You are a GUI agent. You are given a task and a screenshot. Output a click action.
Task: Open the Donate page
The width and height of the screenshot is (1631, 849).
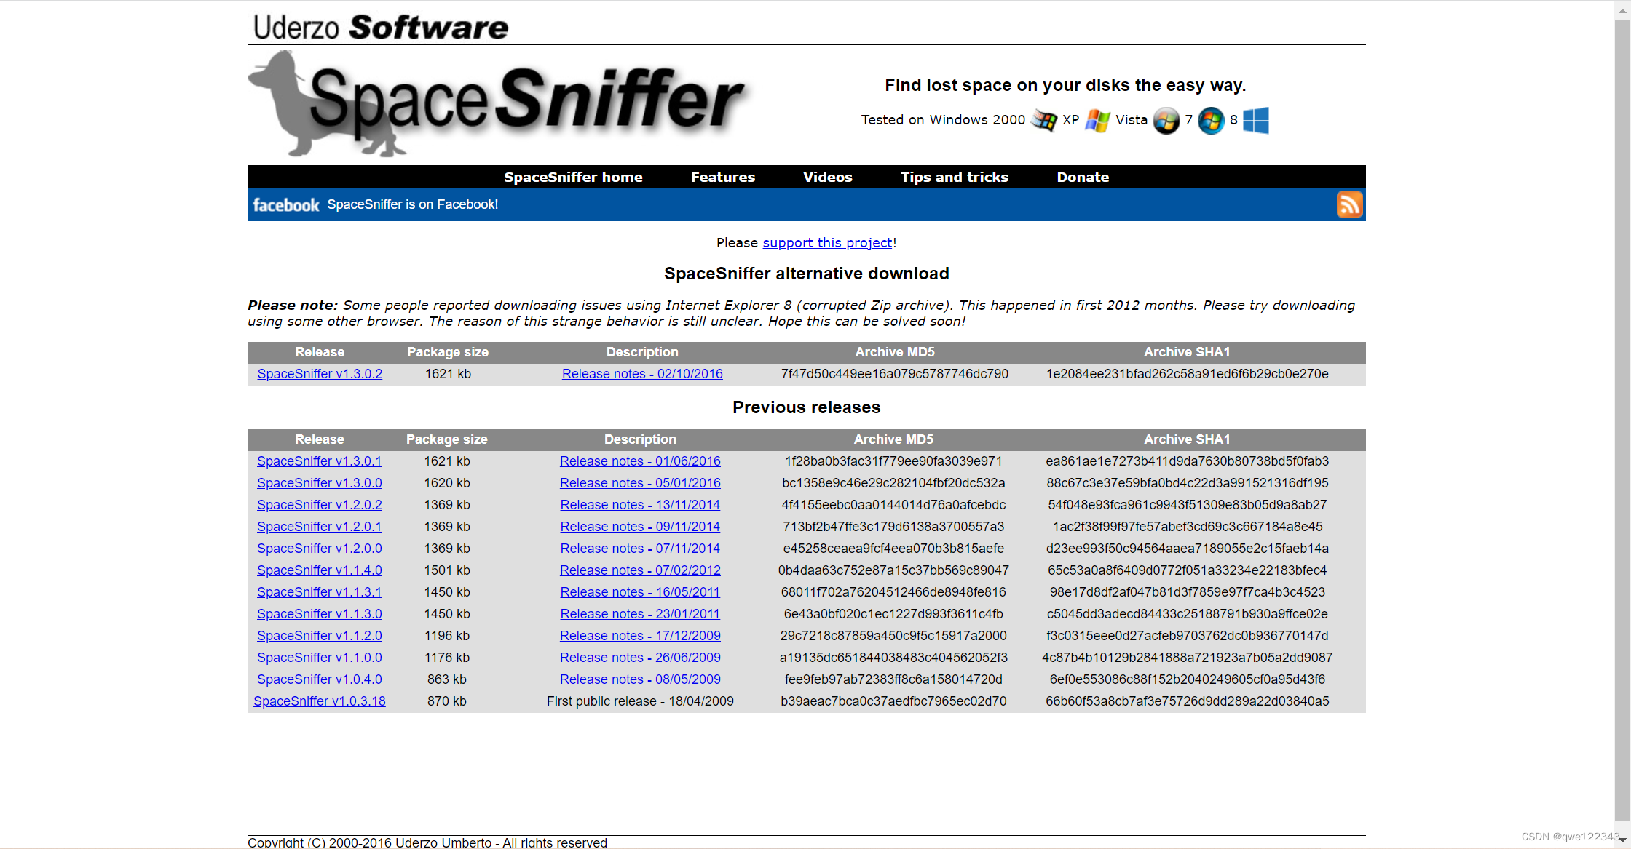(x=1083, y=177)
